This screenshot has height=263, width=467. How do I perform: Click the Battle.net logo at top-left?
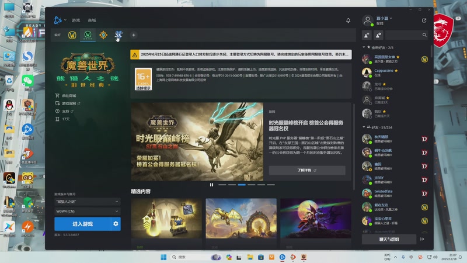57,20
